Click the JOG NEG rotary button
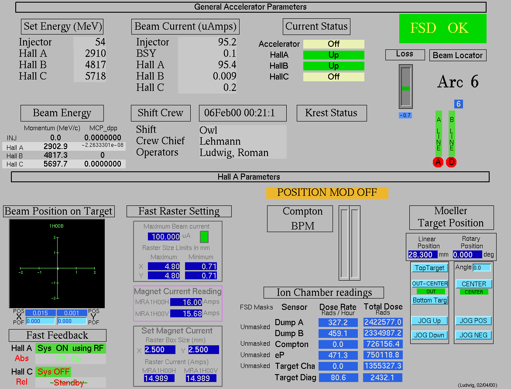 473,335
